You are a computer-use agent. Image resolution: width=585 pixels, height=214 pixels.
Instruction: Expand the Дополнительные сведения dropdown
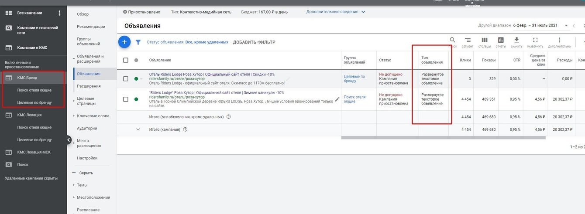tap(363, 12)
